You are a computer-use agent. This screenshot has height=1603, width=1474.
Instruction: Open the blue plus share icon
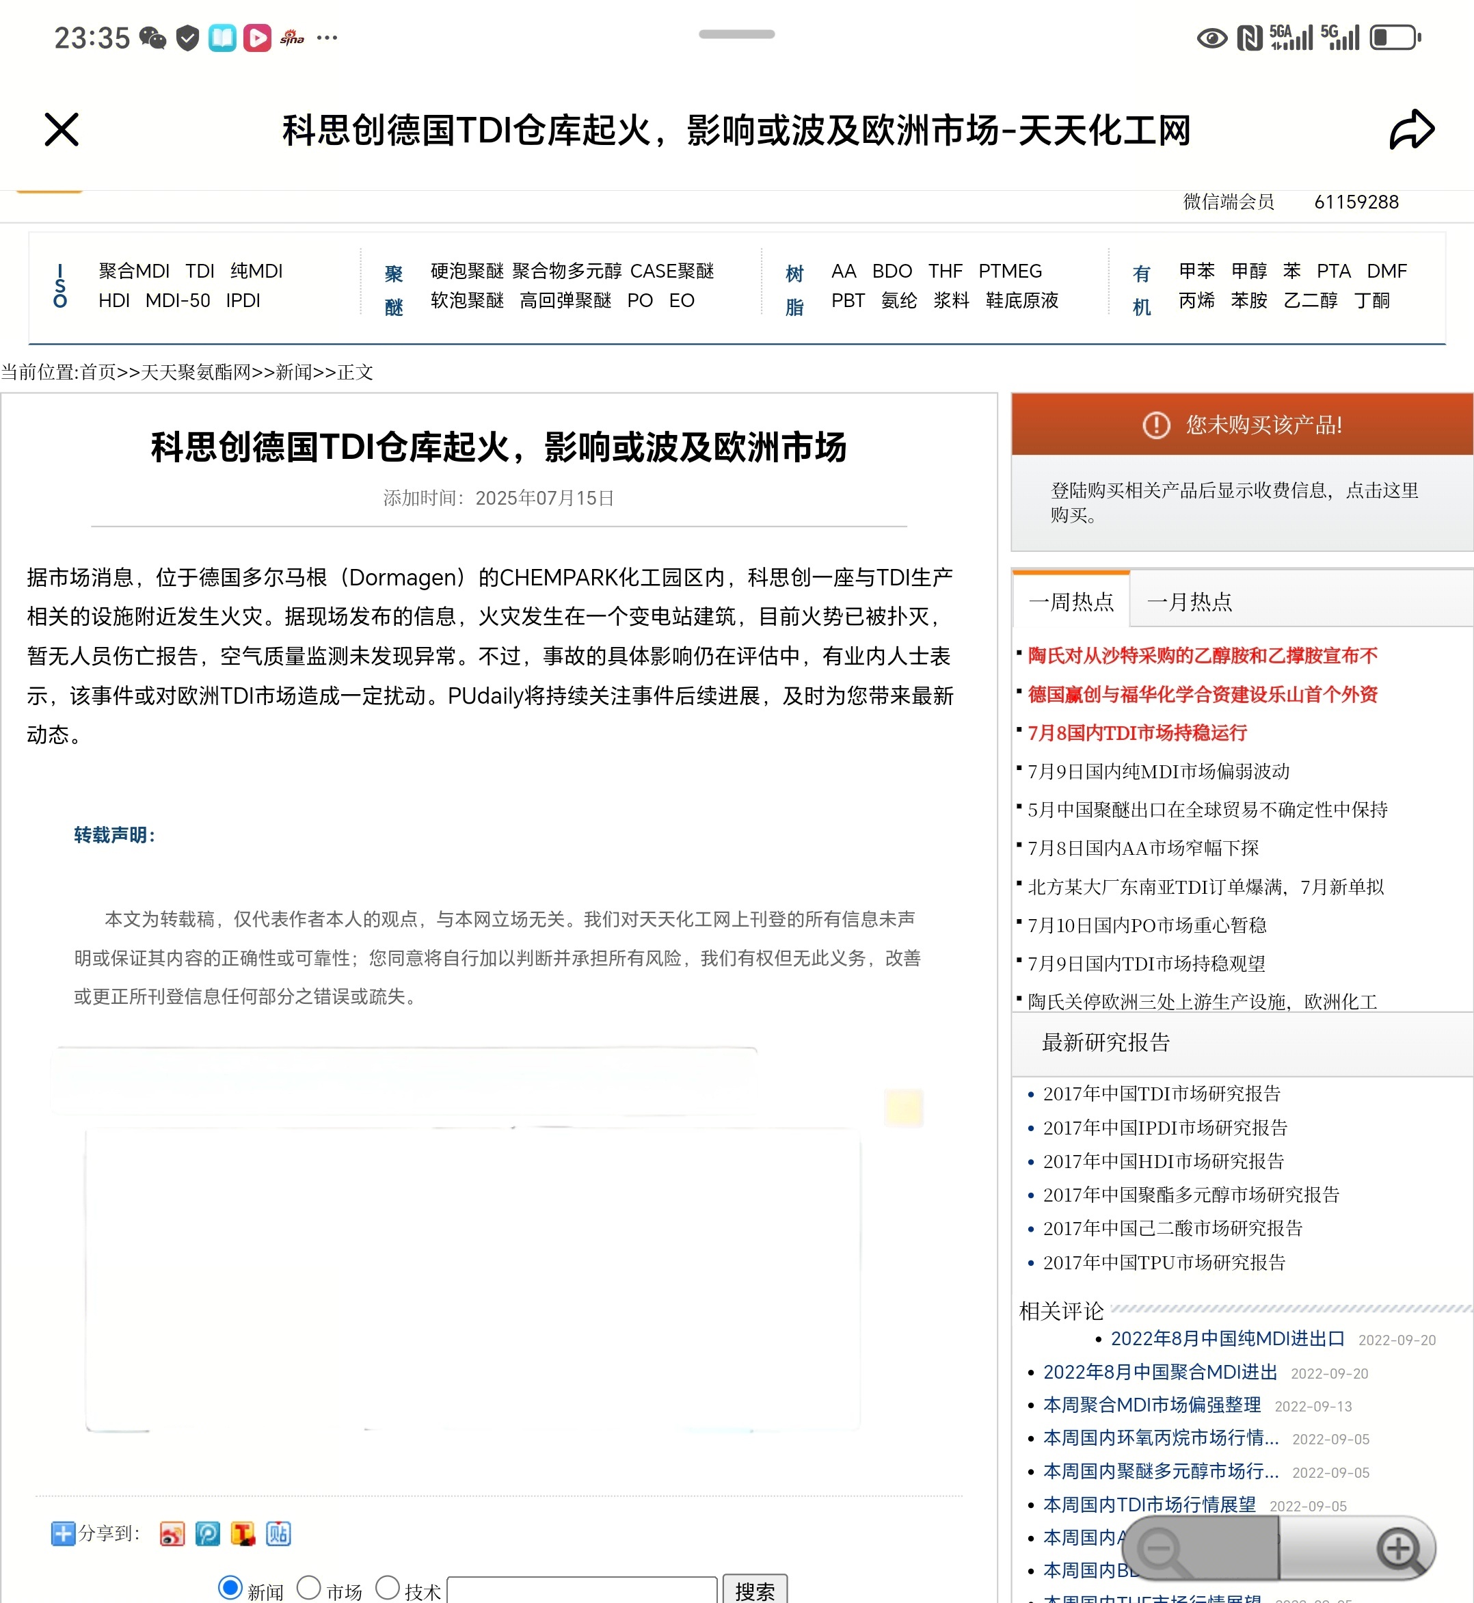(63, 1533)
